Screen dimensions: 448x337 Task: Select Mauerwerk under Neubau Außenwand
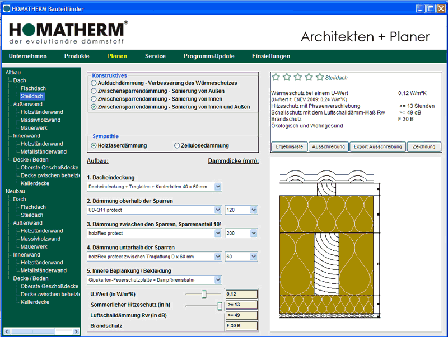pos(34,247)
